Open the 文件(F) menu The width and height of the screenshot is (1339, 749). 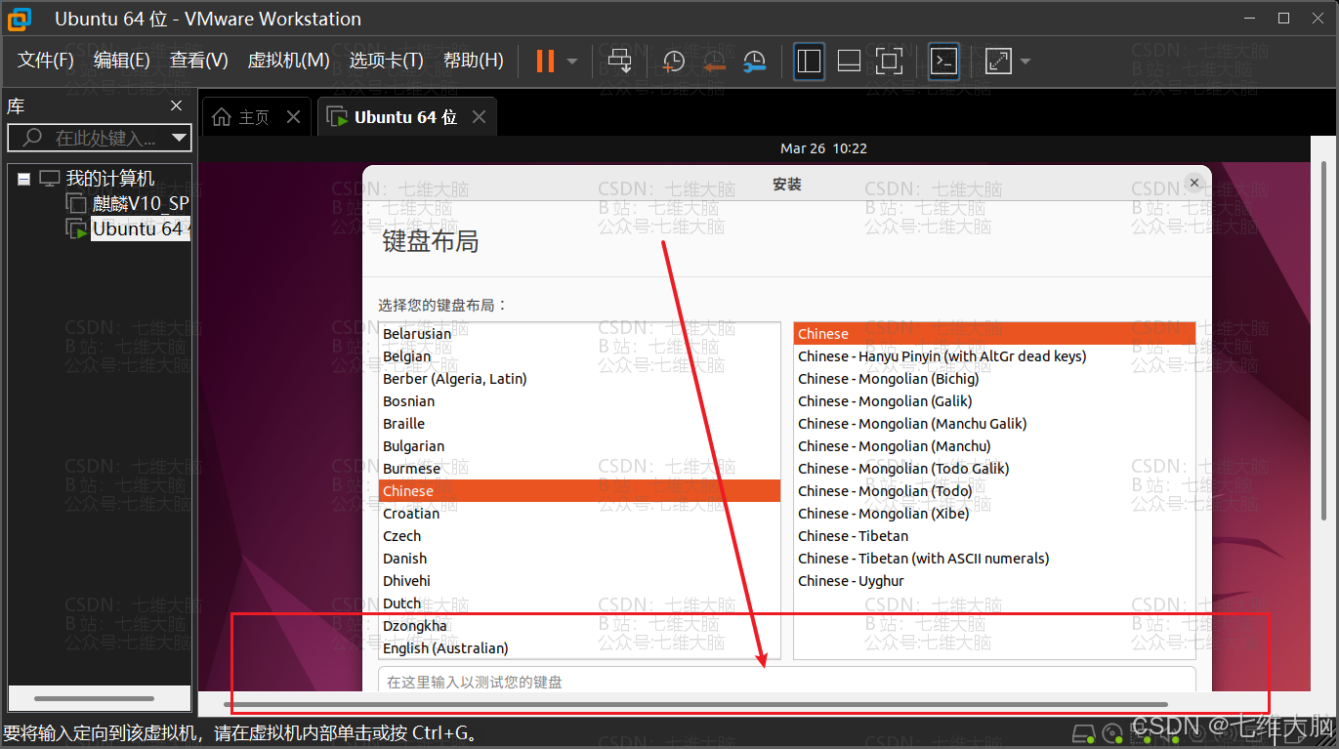[x=46, y=61]
